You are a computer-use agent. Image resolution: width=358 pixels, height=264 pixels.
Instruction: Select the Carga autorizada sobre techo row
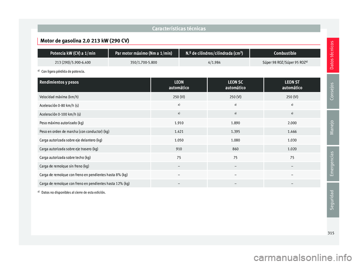tap(179, 158)
